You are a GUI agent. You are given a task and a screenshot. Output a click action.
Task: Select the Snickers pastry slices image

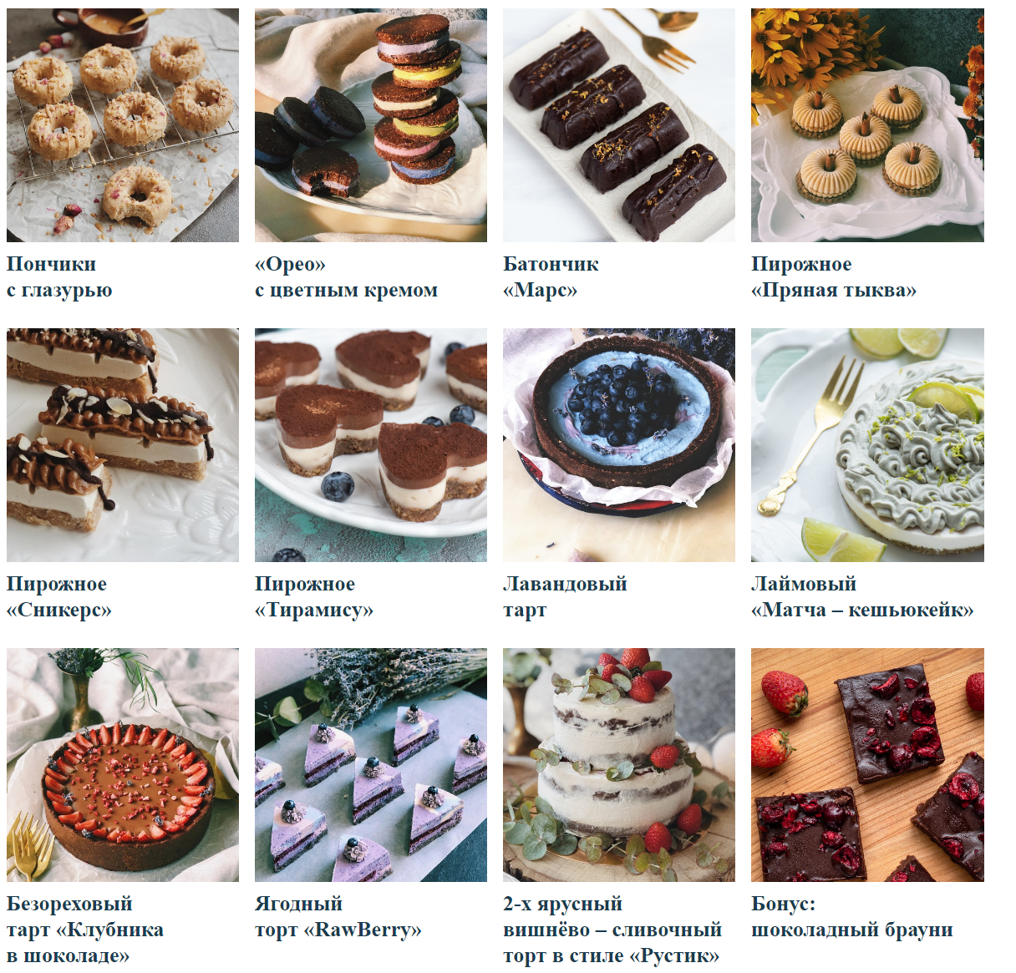tap(123, 445)
